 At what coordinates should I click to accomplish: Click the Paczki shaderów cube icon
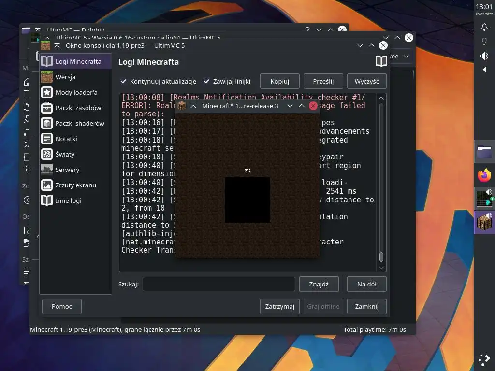pos(47,123)
